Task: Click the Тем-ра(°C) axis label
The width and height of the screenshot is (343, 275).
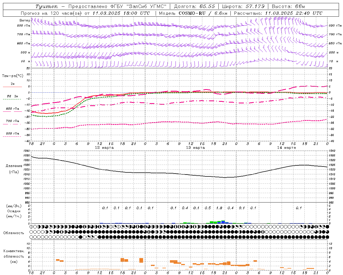Action: click(13, 76)
